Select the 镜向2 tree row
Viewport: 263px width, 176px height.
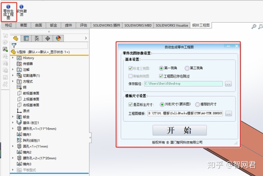click(x=24, y=152)
